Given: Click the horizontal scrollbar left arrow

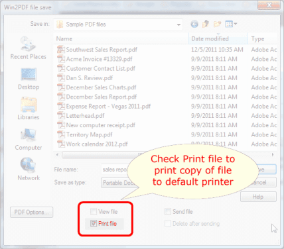Looking at the screenshot, I should 58,154.
